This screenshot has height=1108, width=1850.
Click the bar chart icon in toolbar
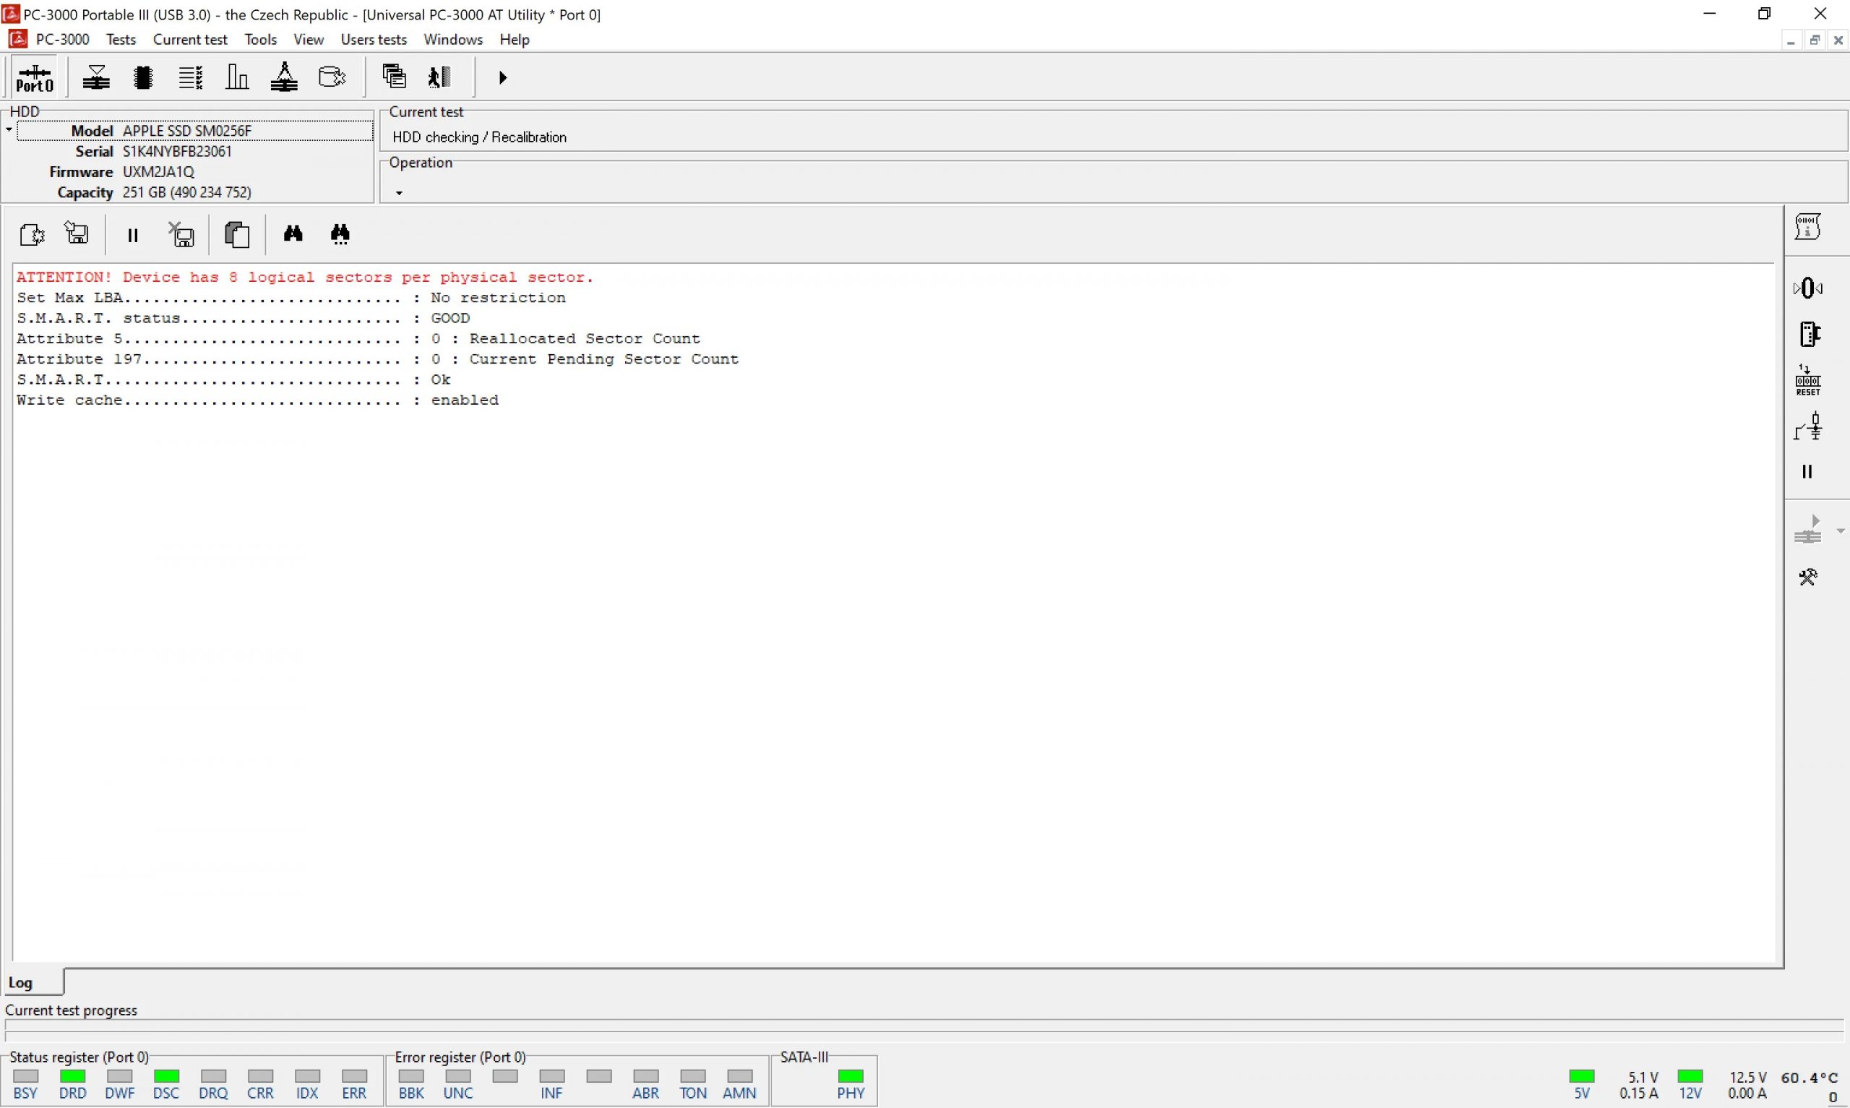click(236, 77)
